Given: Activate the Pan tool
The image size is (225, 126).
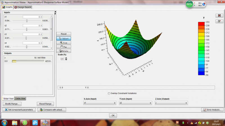Looking at the screenshot, I should pyautogui.click(x=64, y=47).
